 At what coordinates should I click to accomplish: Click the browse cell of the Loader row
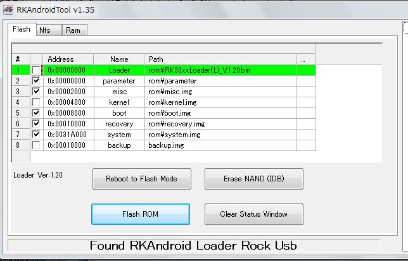tap(306, 70)
